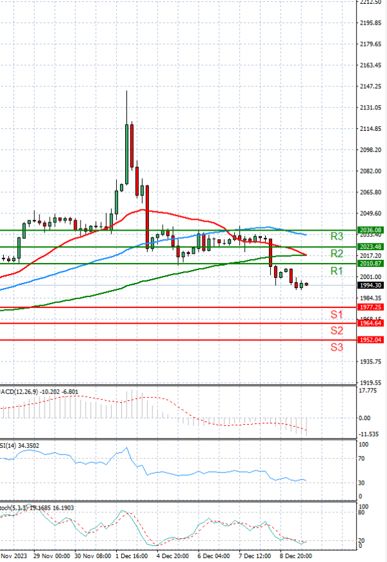Click the R1 resistance label

pos(336,271)
